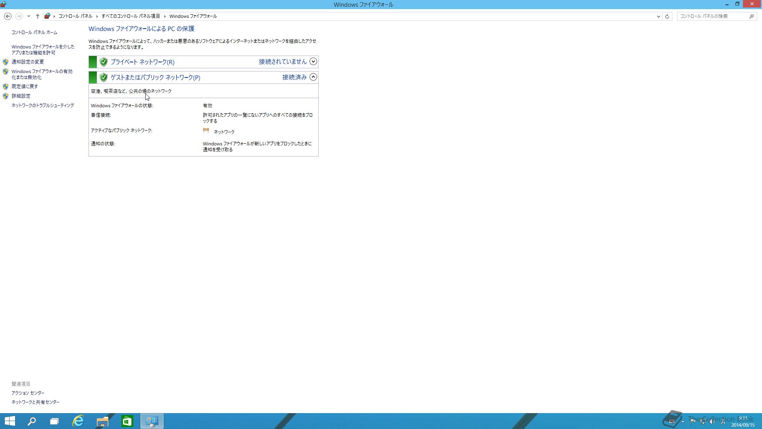Click the search magnifier icon
762x429 pixels.
pos(751,16)
